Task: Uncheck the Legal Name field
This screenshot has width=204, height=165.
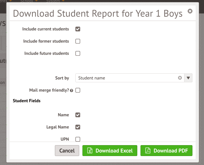Action: click(78, 127)
